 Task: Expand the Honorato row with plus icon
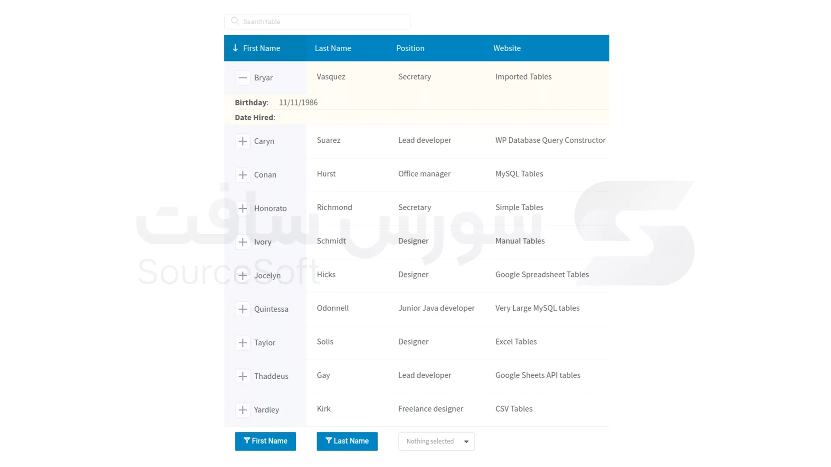(242, 208)
